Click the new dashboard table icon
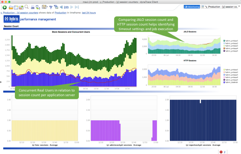This screenshot has height=154, width=241. pyautogui.click(x=16, y=7)
